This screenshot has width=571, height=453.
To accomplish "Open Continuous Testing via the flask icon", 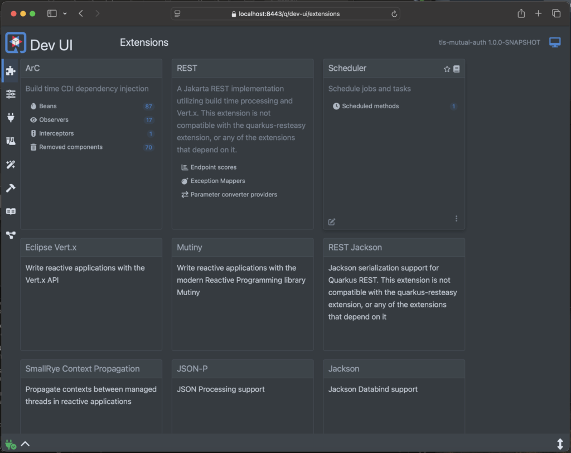I will click(11, 141).
